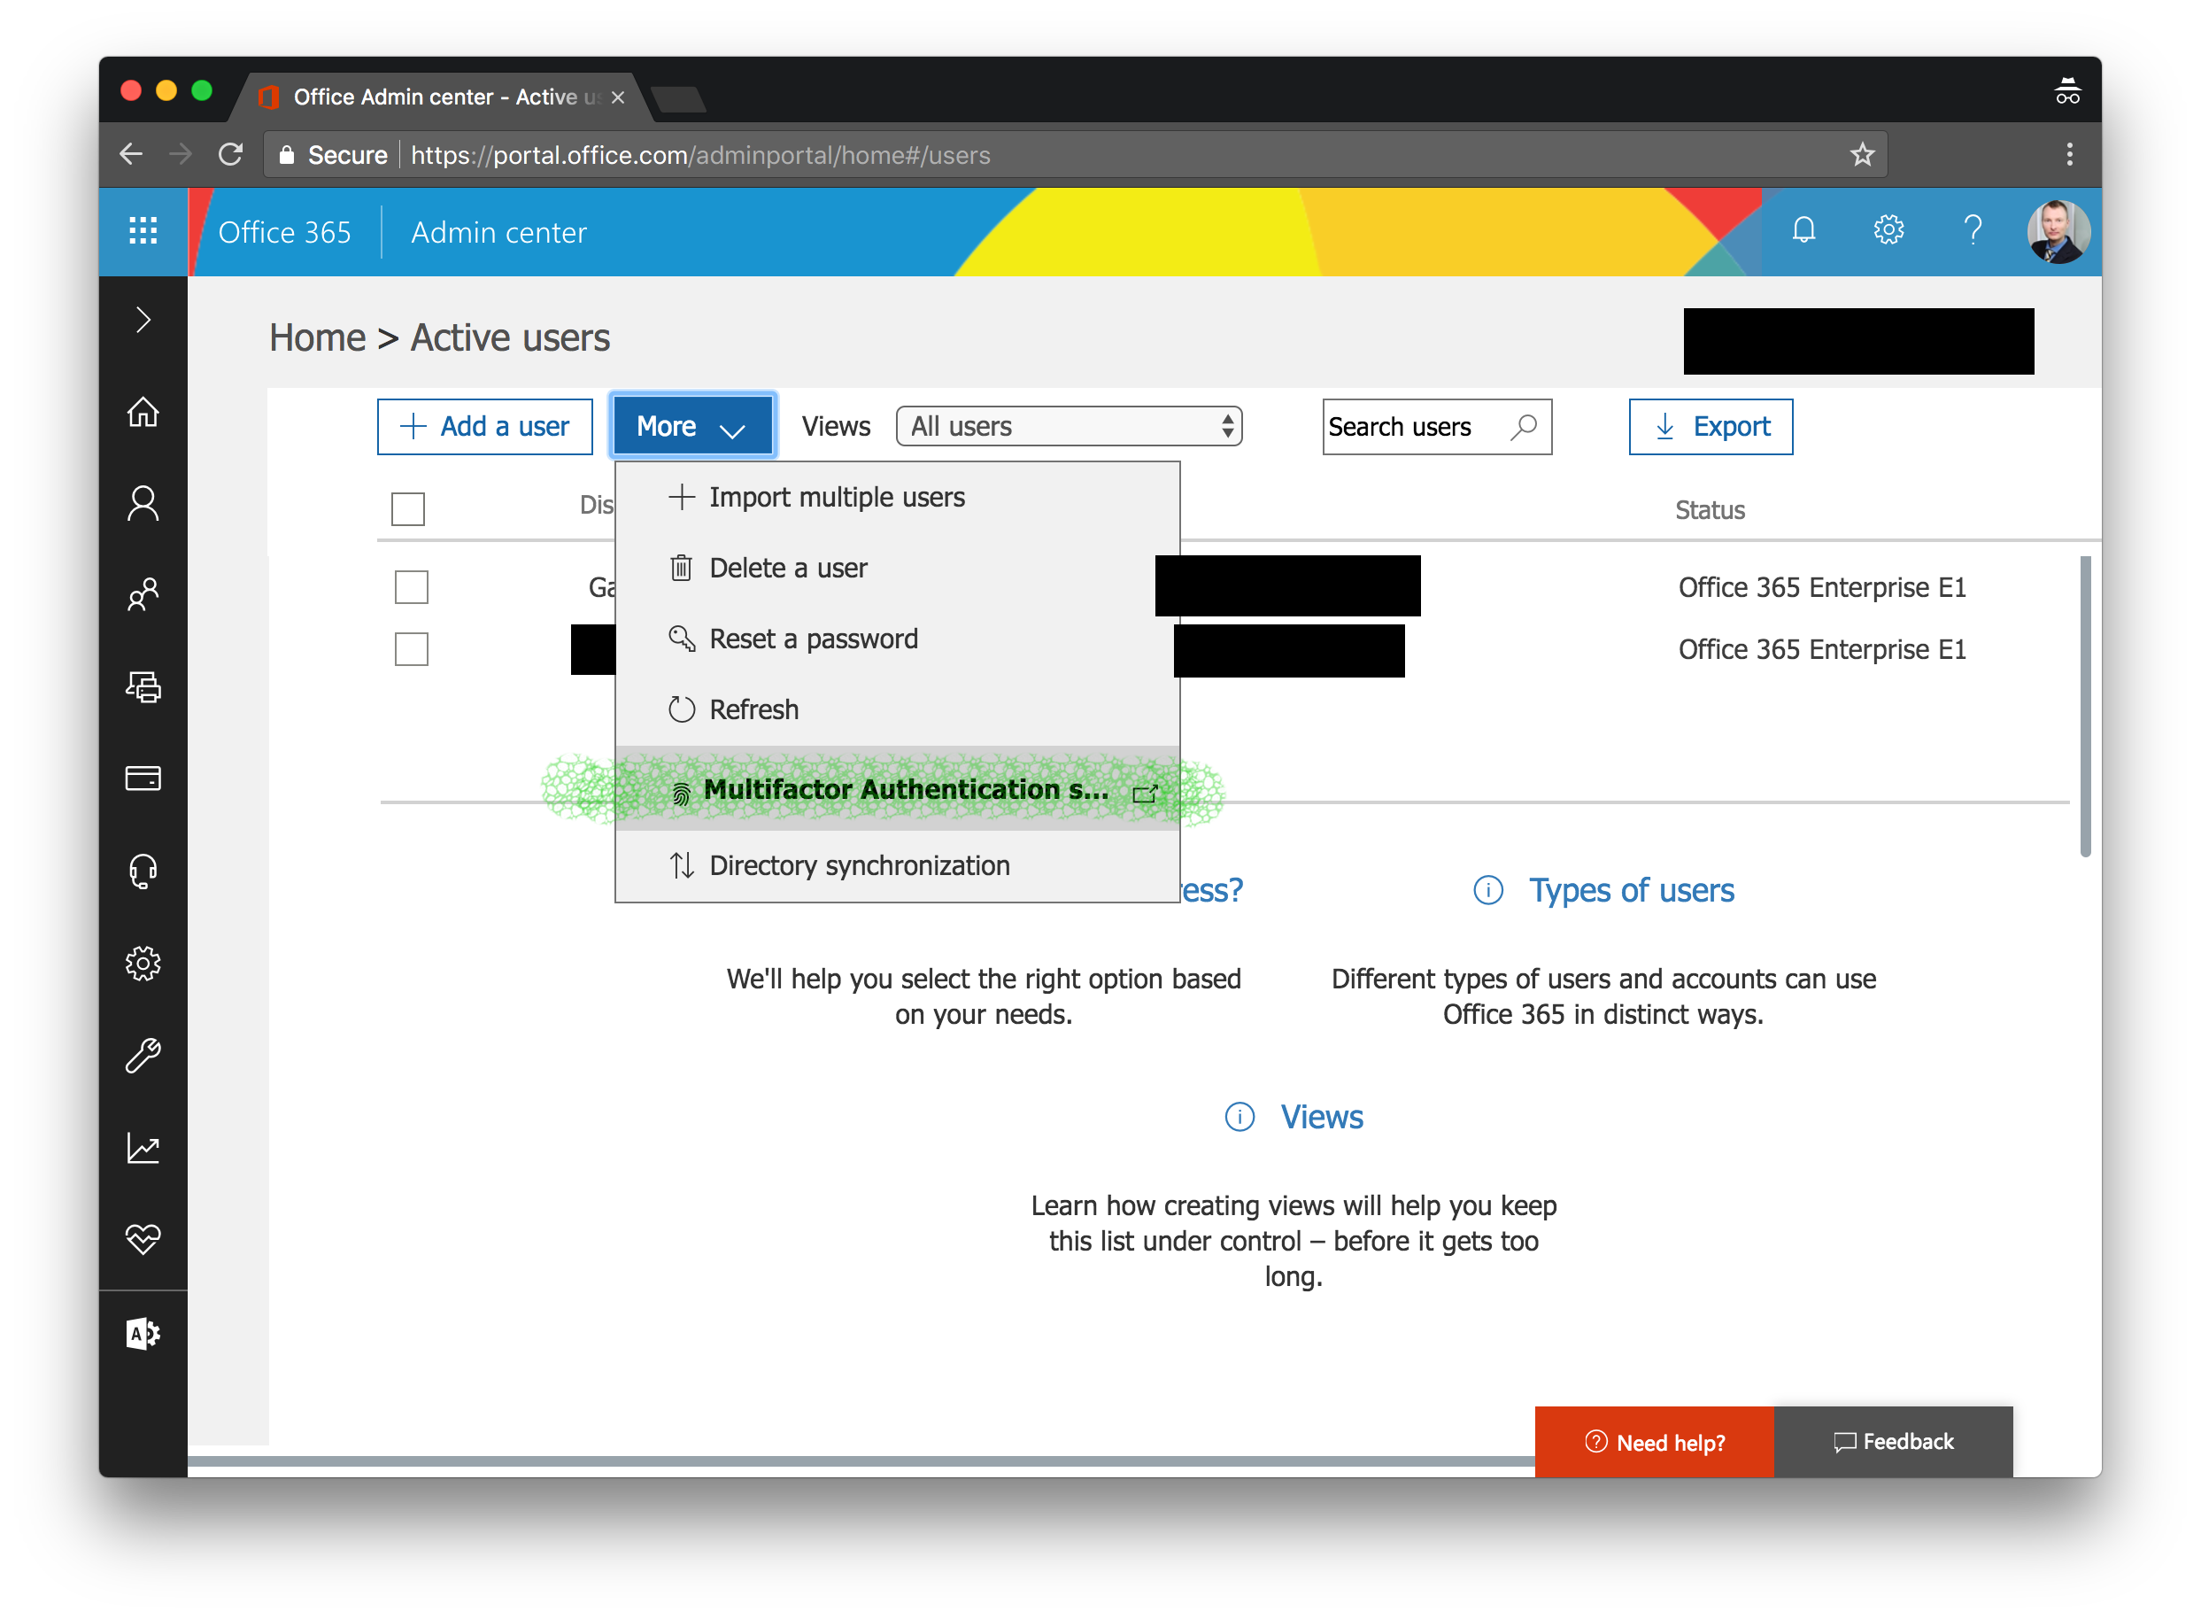Image resolution: width=2201 pixels, height=1619 pixels.
Task: Toggle the select-all users checkbox
Action: (x=407, y=509)
